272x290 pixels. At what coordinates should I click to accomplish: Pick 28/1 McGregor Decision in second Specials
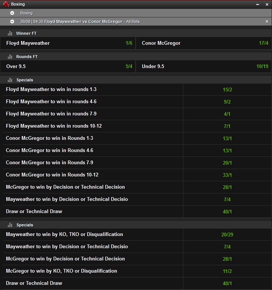click(227, 259)
